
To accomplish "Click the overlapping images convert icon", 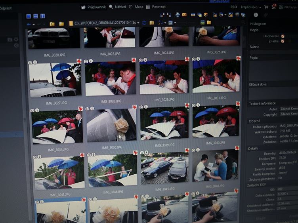I will [200, 15].
